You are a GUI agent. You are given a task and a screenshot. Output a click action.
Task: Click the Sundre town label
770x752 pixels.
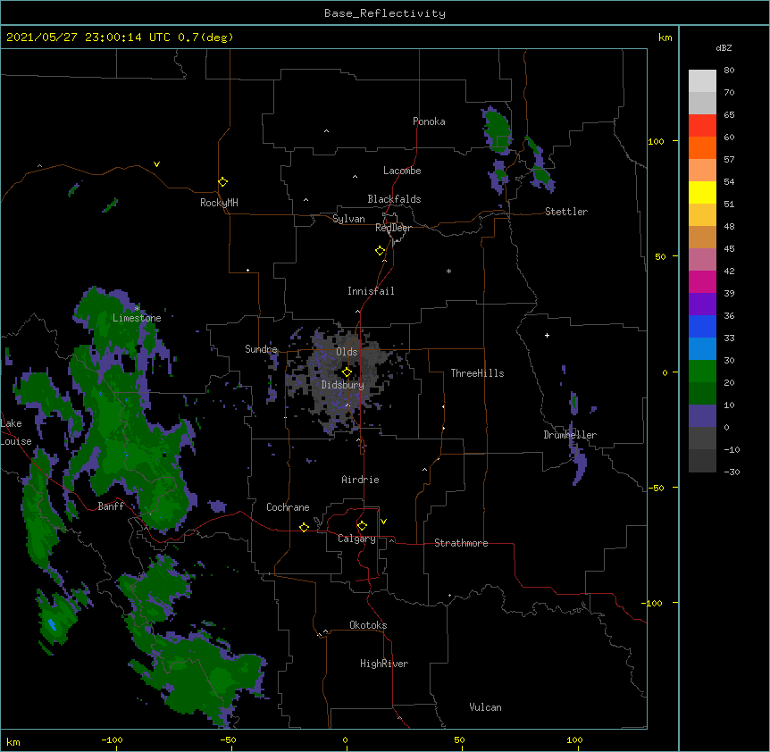point(261,349)
